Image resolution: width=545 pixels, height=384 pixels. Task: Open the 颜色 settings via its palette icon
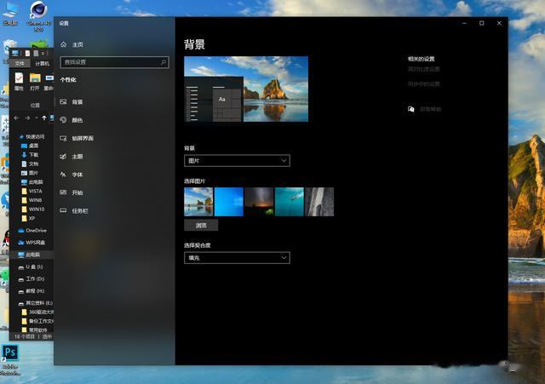pos(63,120)
